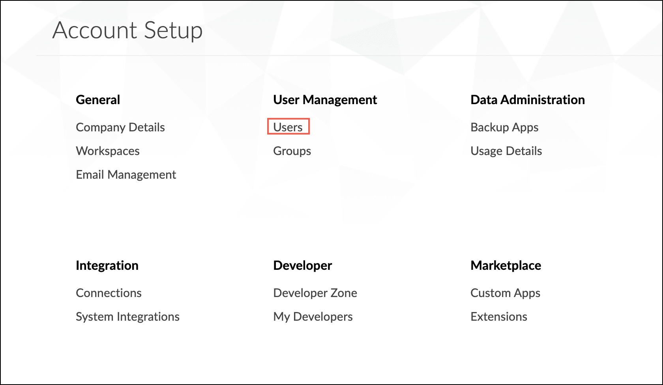Click the Data Administration heading
Screen dimensions: 663x385
(x=528, y=100)
